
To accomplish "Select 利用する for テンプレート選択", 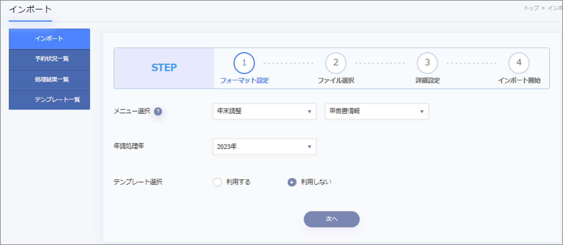I will (217, 182).
